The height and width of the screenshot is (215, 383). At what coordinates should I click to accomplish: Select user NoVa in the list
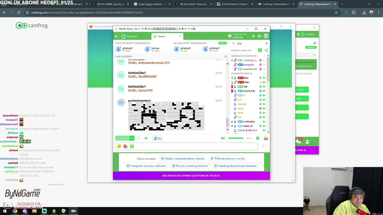coord(240,113)
